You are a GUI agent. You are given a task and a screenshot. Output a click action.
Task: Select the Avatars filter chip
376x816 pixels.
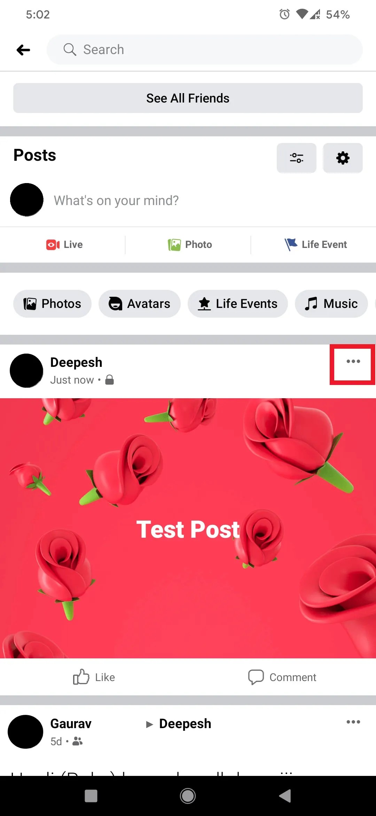coord(140,304)
